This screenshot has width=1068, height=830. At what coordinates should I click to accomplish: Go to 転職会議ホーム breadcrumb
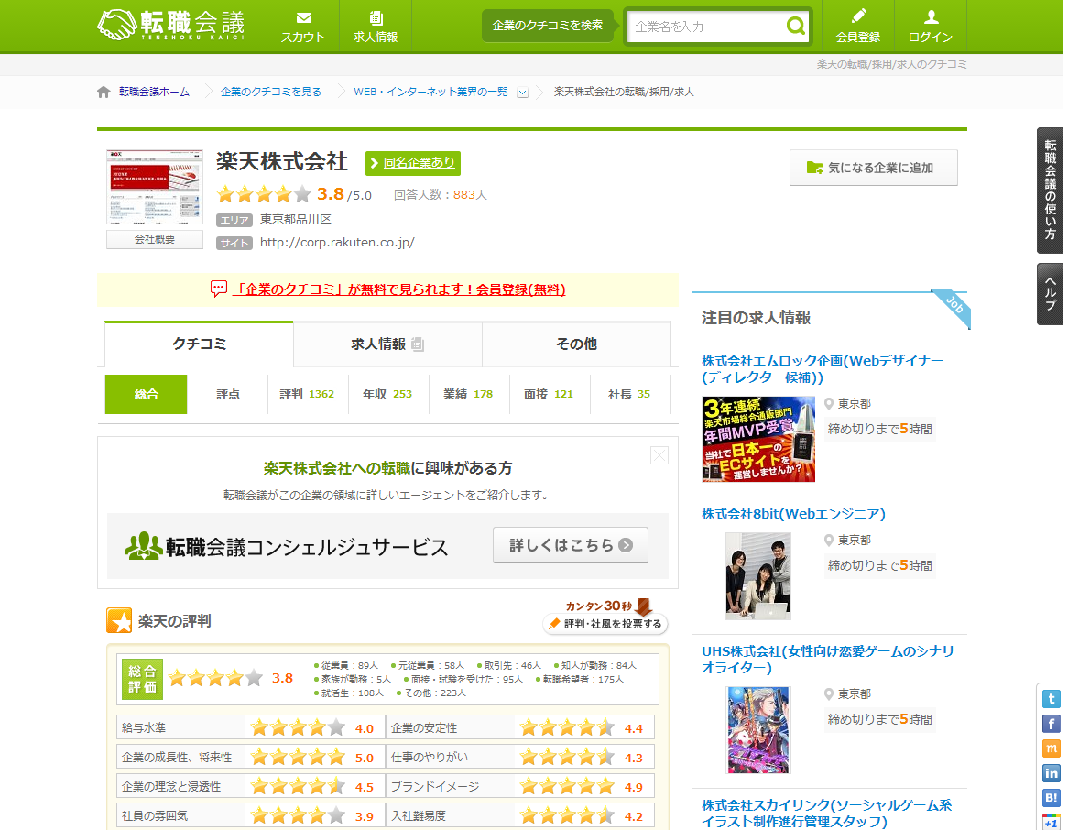(154, 92)
